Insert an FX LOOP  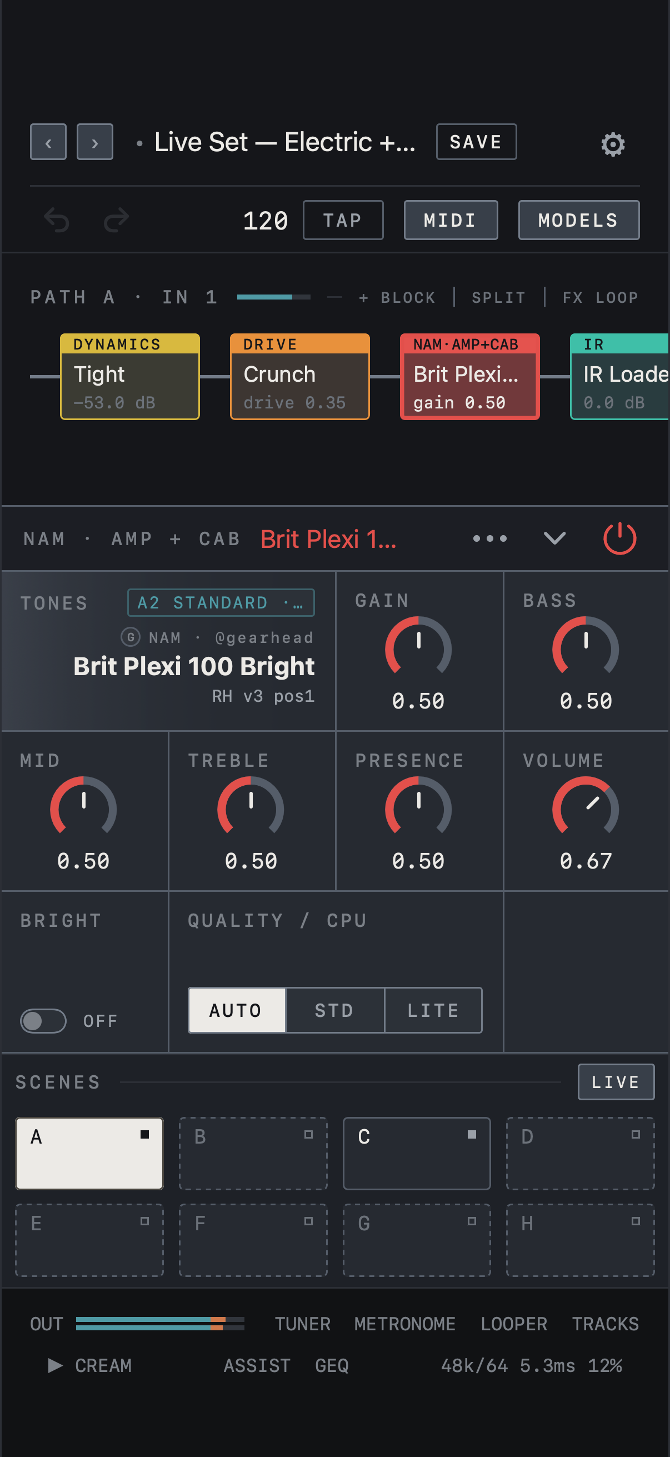(601, 297)
